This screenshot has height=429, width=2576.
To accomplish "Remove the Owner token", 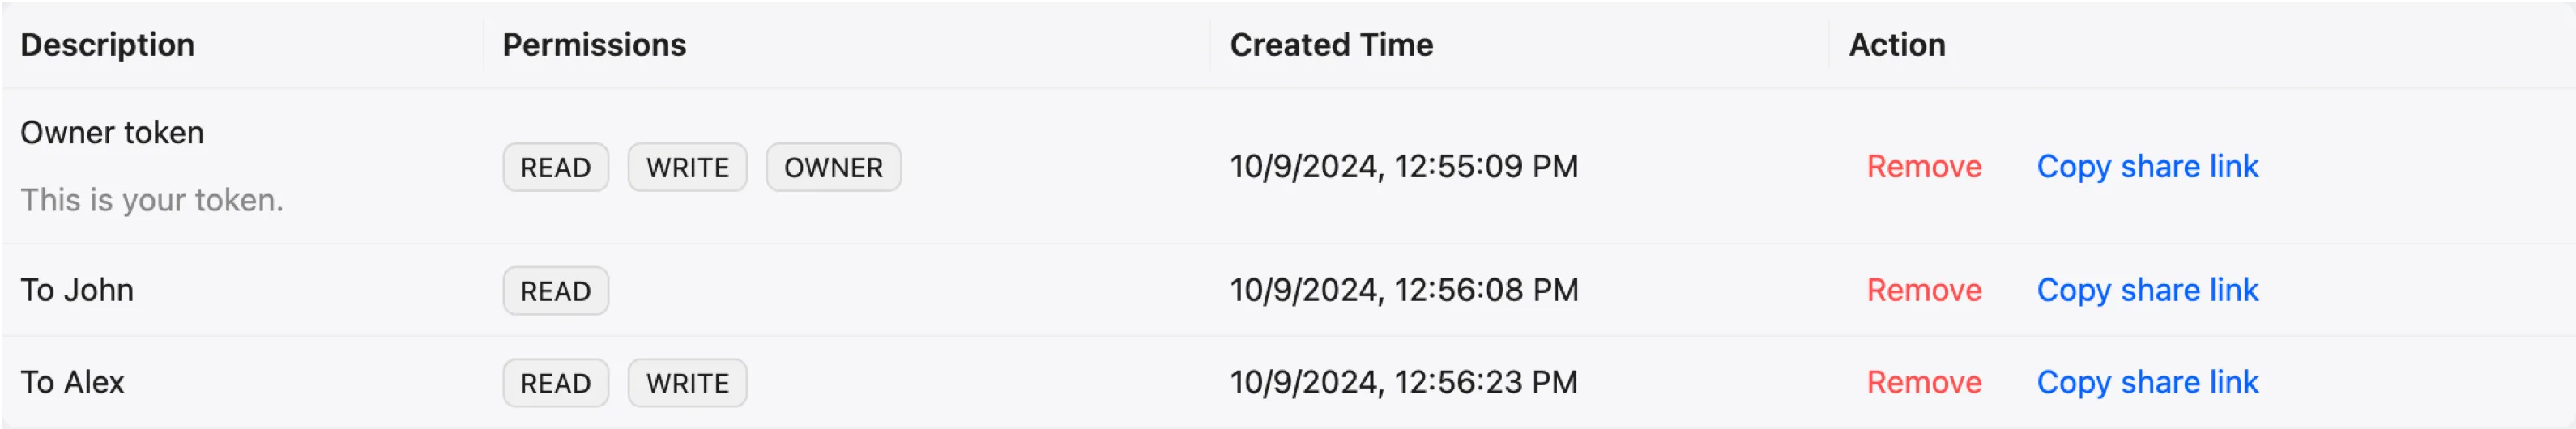I will (1923, 166).
